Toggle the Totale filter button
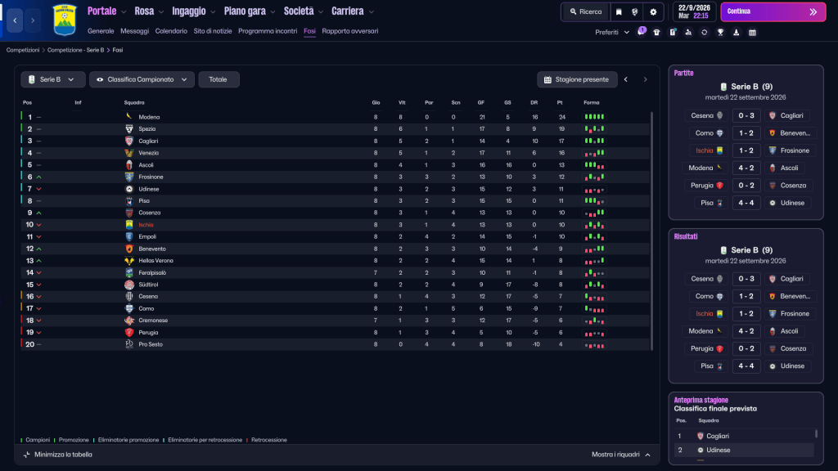838x471 pixels. tap(219, 79)
